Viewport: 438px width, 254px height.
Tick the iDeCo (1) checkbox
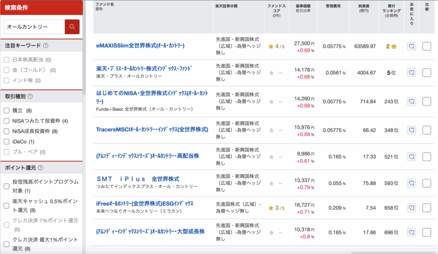click(6, 141)
